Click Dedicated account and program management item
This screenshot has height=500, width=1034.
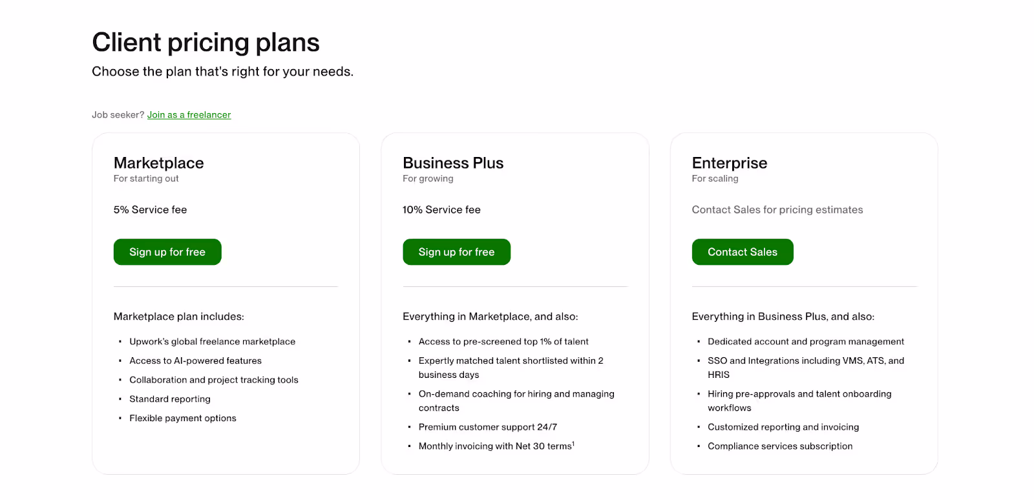pyautogui.click(x=806, y=342)
